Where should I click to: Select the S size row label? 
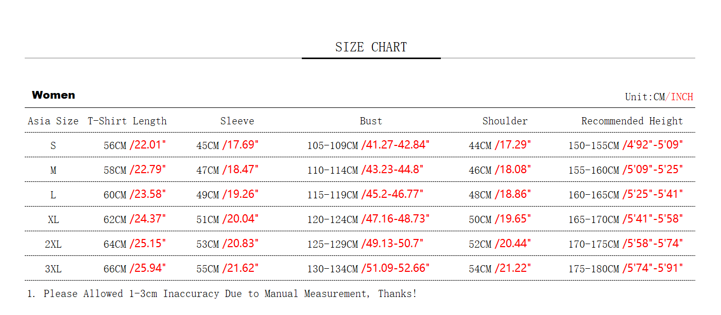coord(53,145)
